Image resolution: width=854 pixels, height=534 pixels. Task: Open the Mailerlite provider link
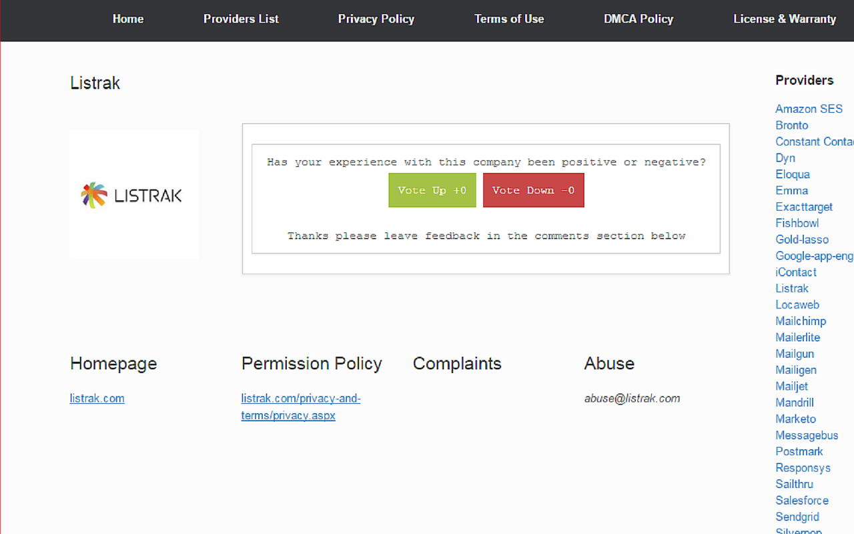point(798,338)
